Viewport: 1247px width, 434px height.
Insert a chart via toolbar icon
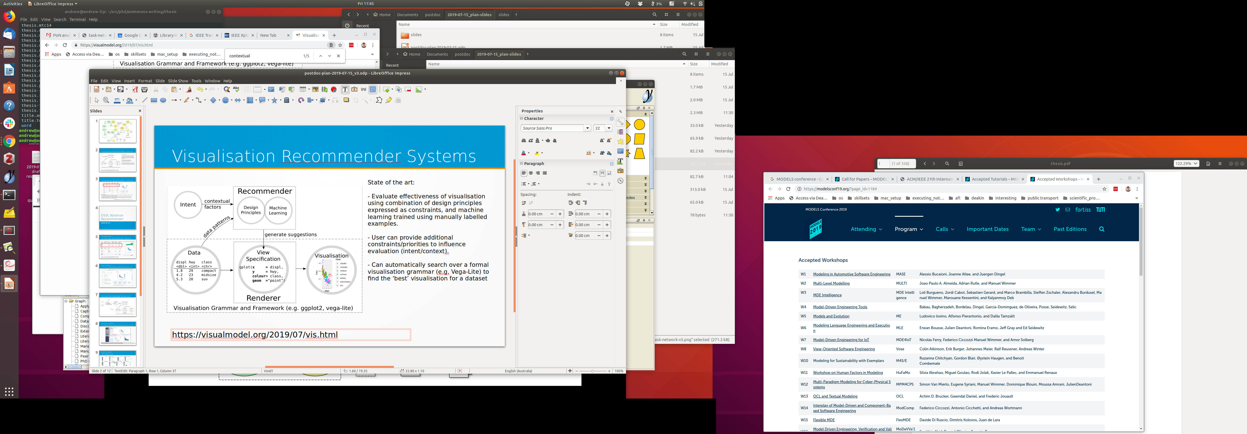(x=333, y=90)
